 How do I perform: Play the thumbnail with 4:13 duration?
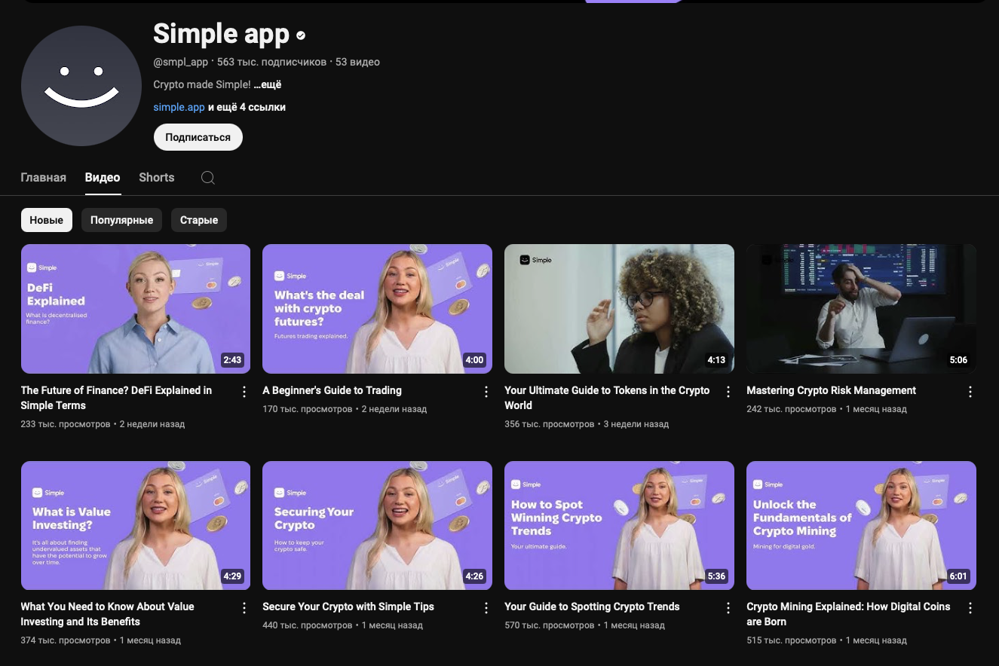(619, 309)
